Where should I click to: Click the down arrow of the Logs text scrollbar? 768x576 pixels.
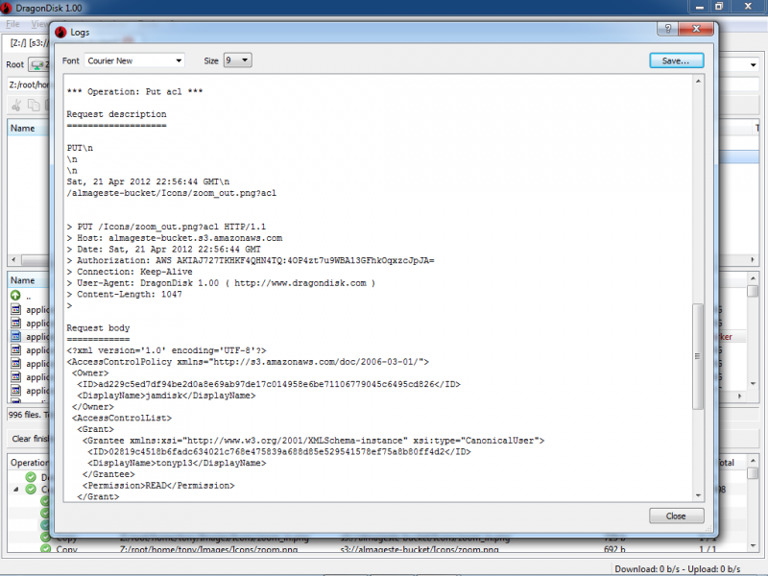pos(698,495)
